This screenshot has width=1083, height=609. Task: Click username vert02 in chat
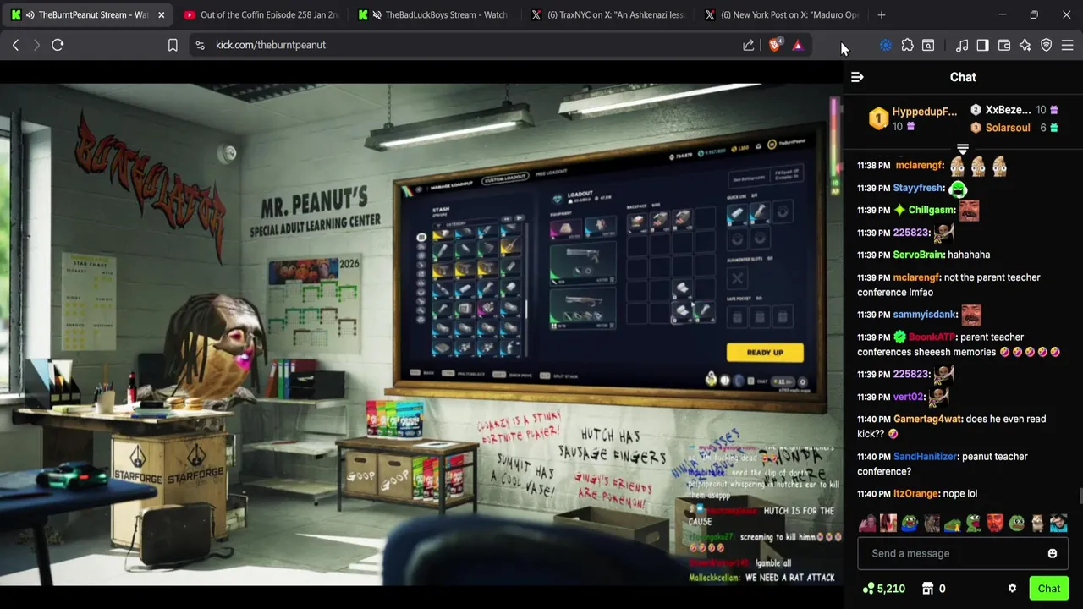point(909,397)
